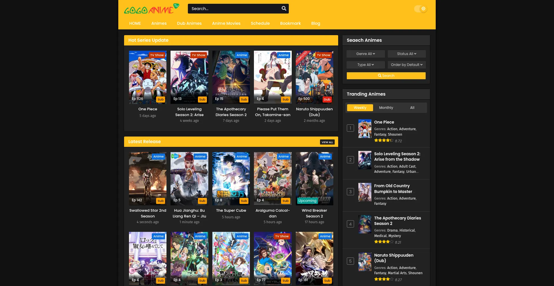This screenshot has height=286, width=554.
Task: Open Swallowed Star 2nd Season poster
Action: [x=148, y=179]
